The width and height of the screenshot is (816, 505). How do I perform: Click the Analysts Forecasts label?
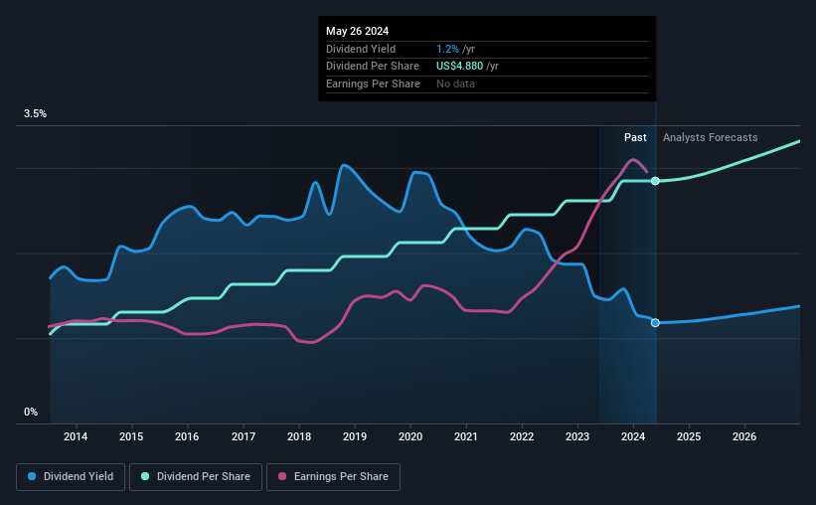tap(710, 137)
